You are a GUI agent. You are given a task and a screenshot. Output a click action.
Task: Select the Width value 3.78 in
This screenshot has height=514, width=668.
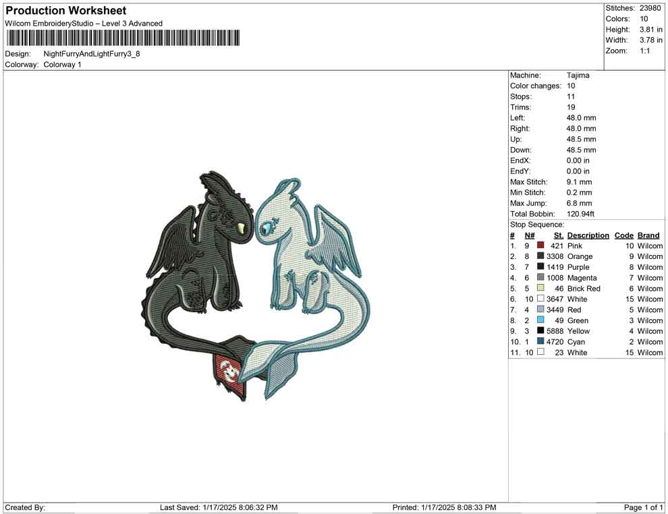651,40
